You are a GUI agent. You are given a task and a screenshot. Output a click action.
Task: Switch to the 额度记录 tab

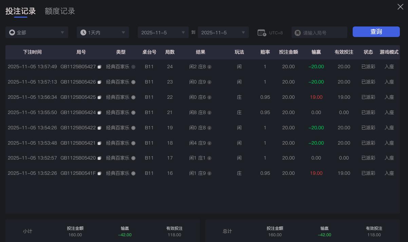pos(59,11)
